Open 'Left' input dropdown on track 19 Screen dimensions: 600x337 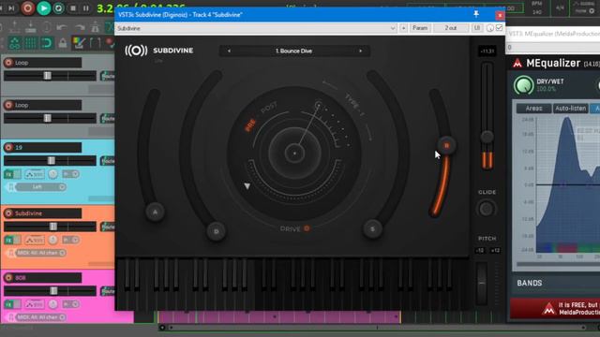(40, 187)
